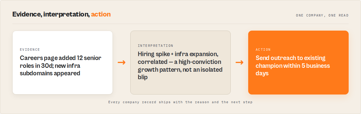This screenshot has width=361, height=114.
Task: Click 'Send outreach to existing' text line
Action: pyautogui.click(x=291, y=58)
